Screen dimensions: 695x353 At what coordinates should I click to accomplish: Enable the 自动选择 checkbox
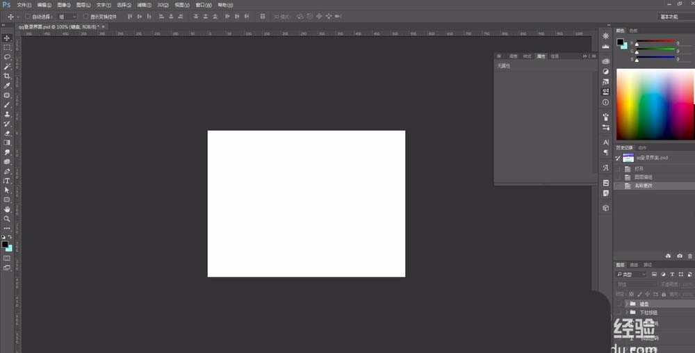click(x=28, y=16)
